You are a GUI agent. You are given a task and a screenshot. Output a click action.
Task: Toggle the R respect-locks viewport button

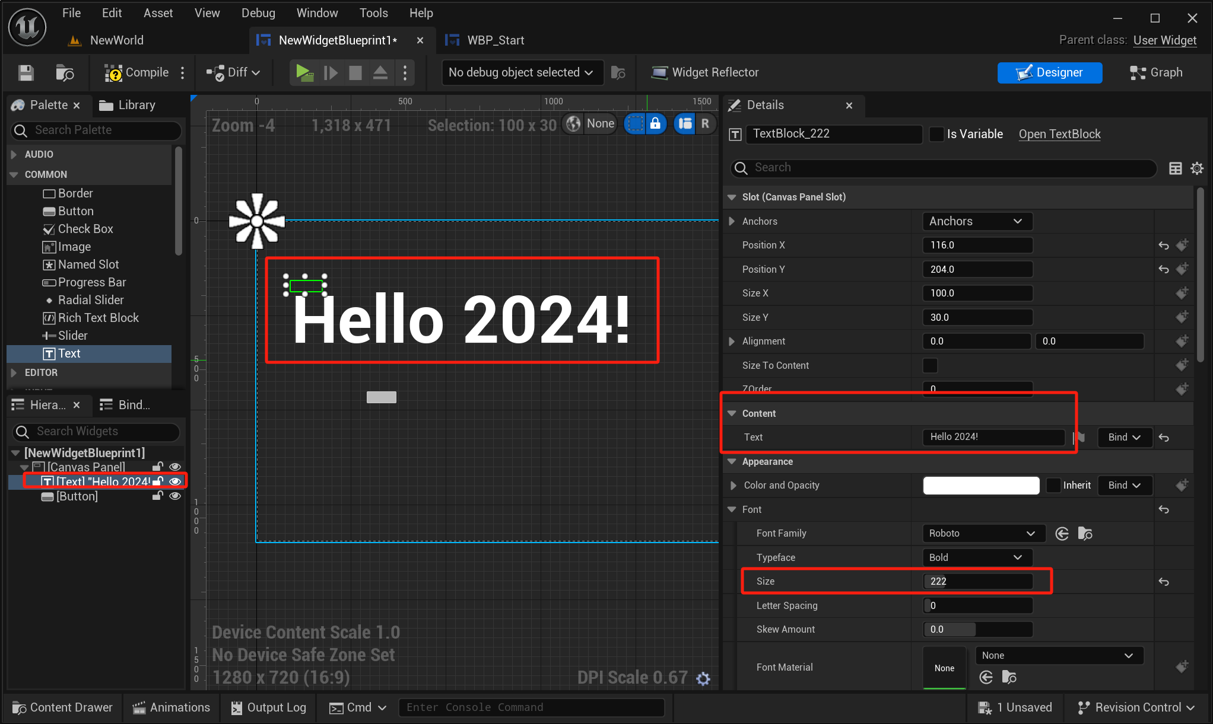tap(705, 123)
